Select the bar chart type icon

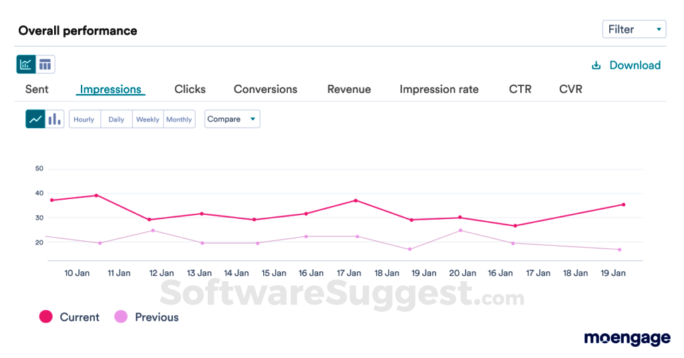pyautogui.click(x=55, y=120)
